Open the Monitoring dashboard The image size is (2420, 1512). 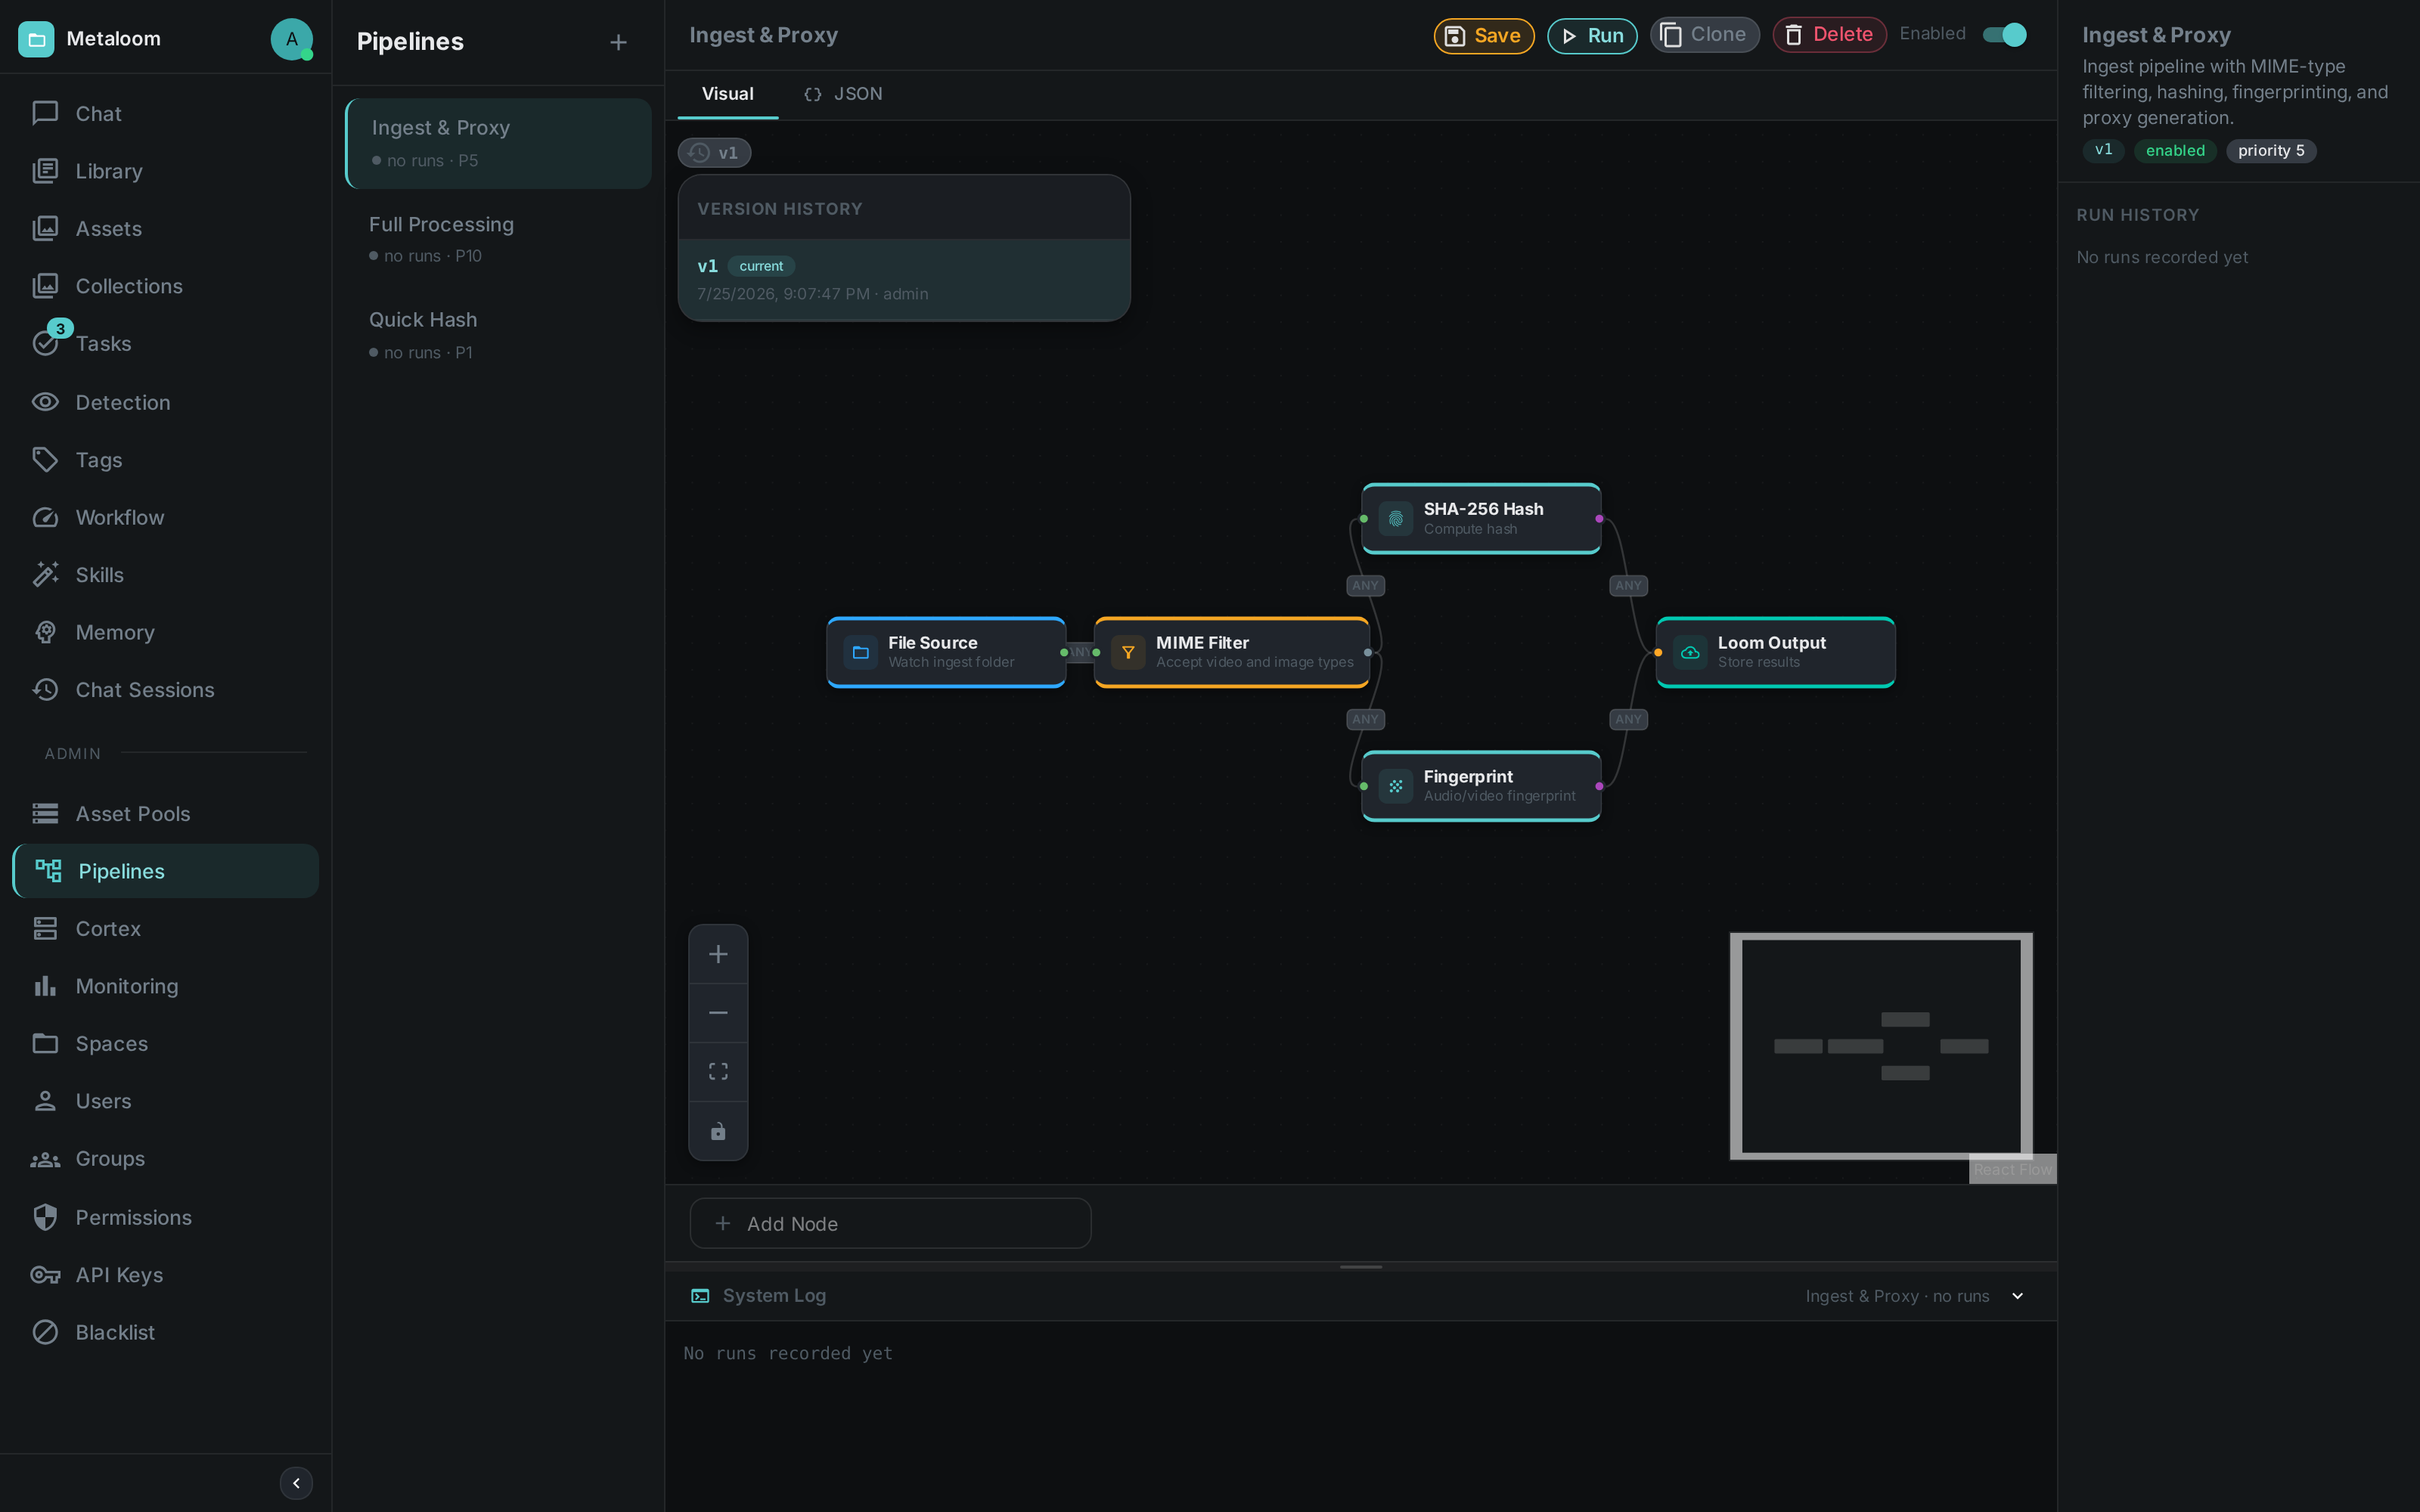click(165, 986)
